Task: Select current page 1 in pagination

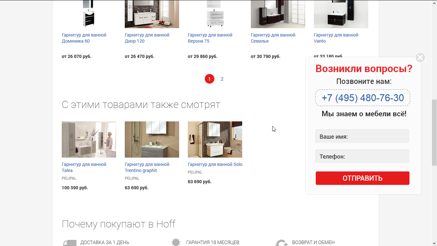Action: 209,79
